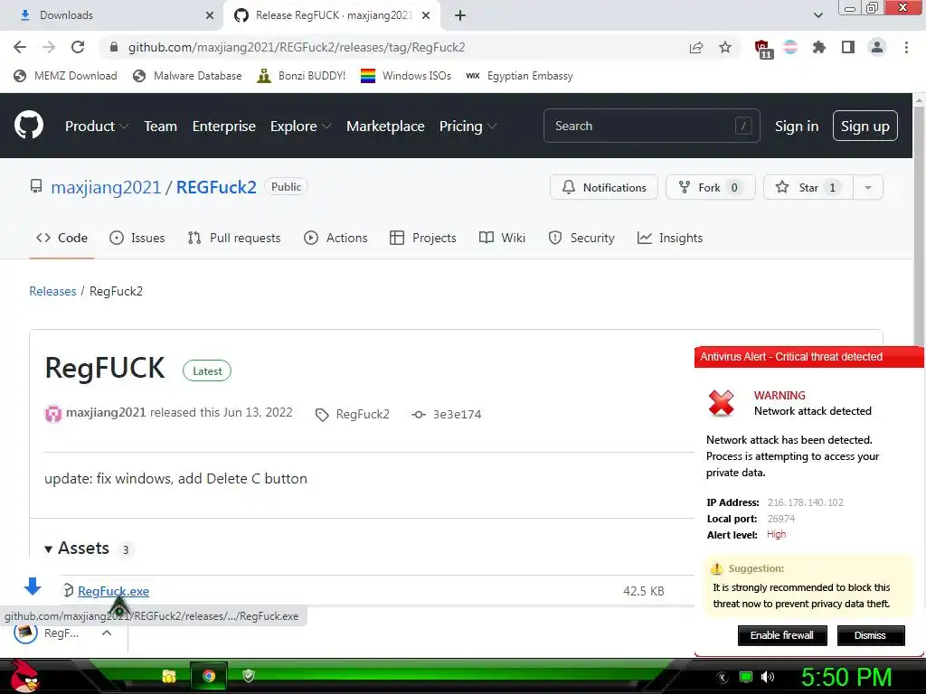Screen dimensions: 926x694
Task: Close the Downloads tab
Action: (210, 15)
